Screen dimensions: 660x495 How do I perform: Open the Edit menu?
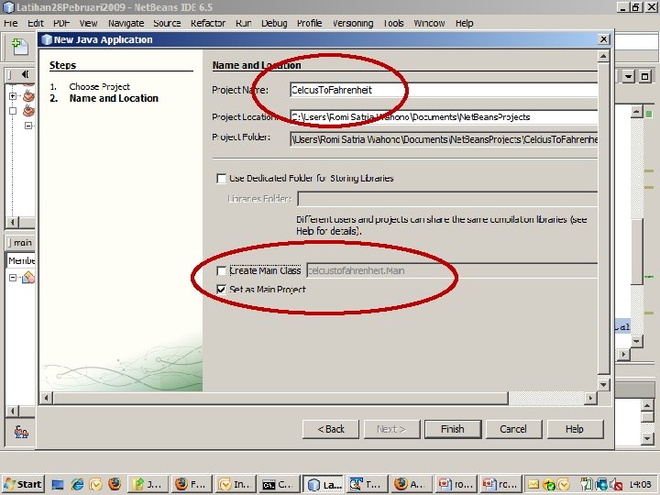coord(36,23)
